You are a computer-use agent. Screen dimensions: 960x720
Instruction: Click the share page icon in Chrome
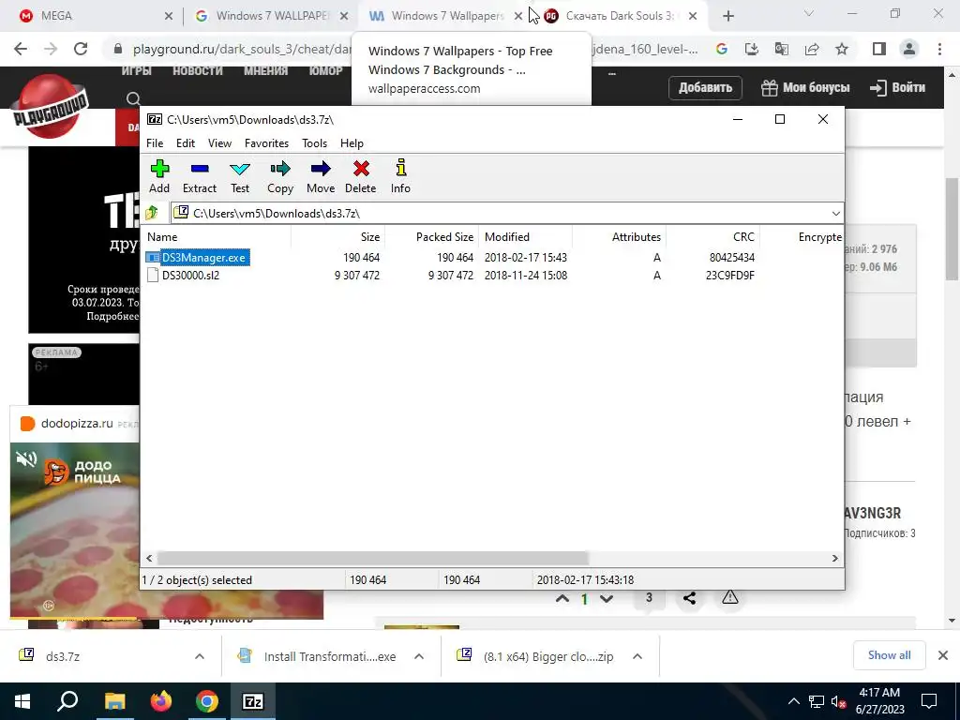[812, 49]
